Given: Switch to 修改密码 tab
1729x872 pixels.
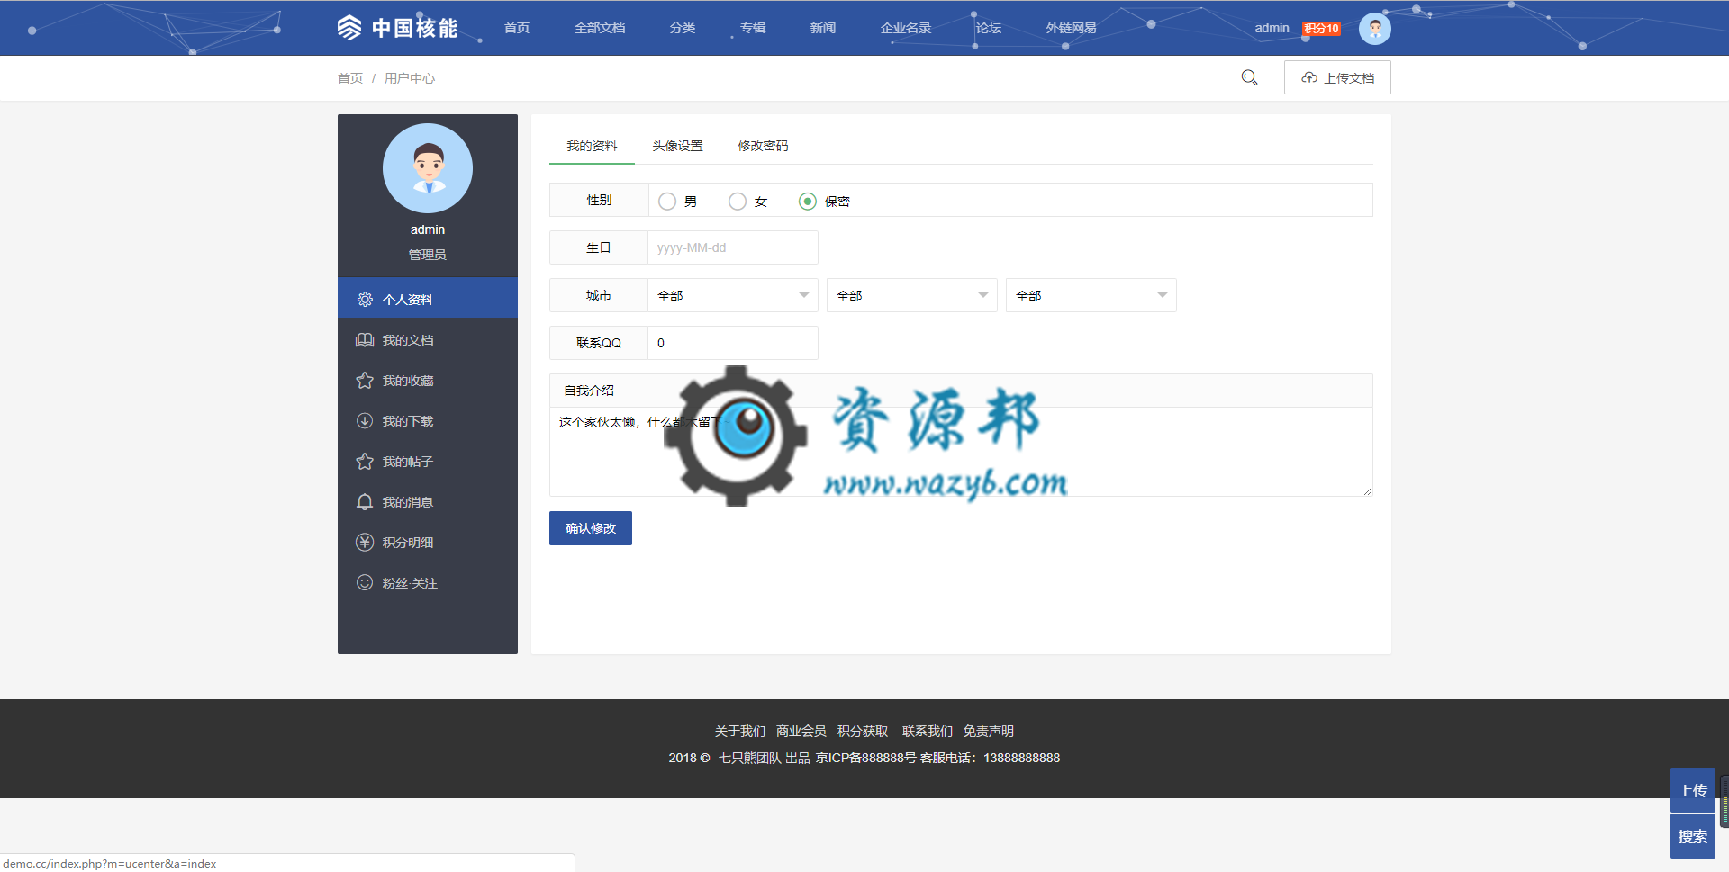Looking at the screenshot, I should (x=763, y=146).
